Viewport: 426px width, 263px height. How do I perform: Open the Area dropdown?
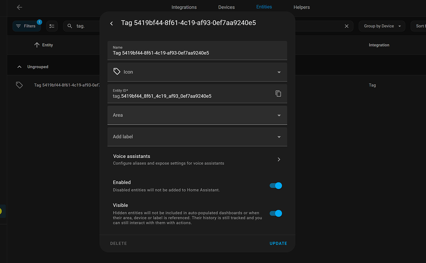tap(197, 115)
